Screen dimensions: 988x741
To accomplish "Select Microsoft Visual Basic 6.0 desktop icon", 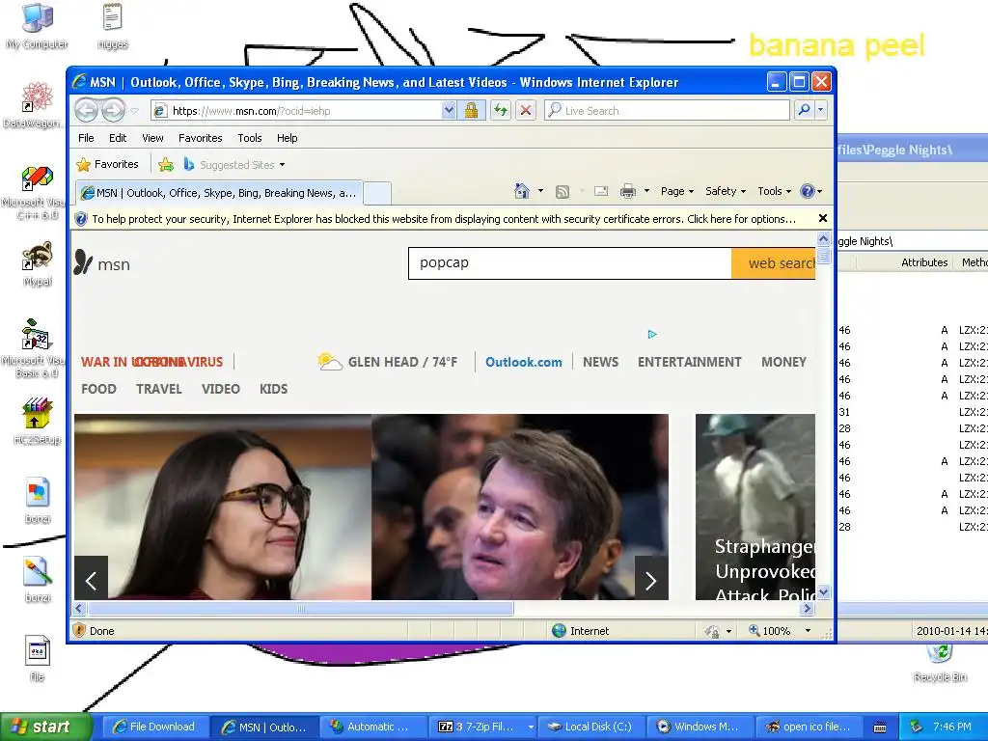I will tap(38, 348).
